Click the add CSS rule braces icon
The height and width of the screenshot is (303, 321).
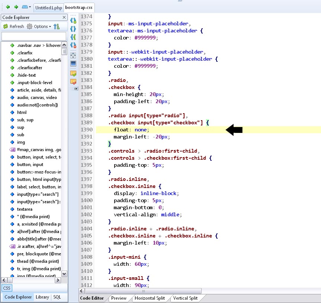(73, 20)
